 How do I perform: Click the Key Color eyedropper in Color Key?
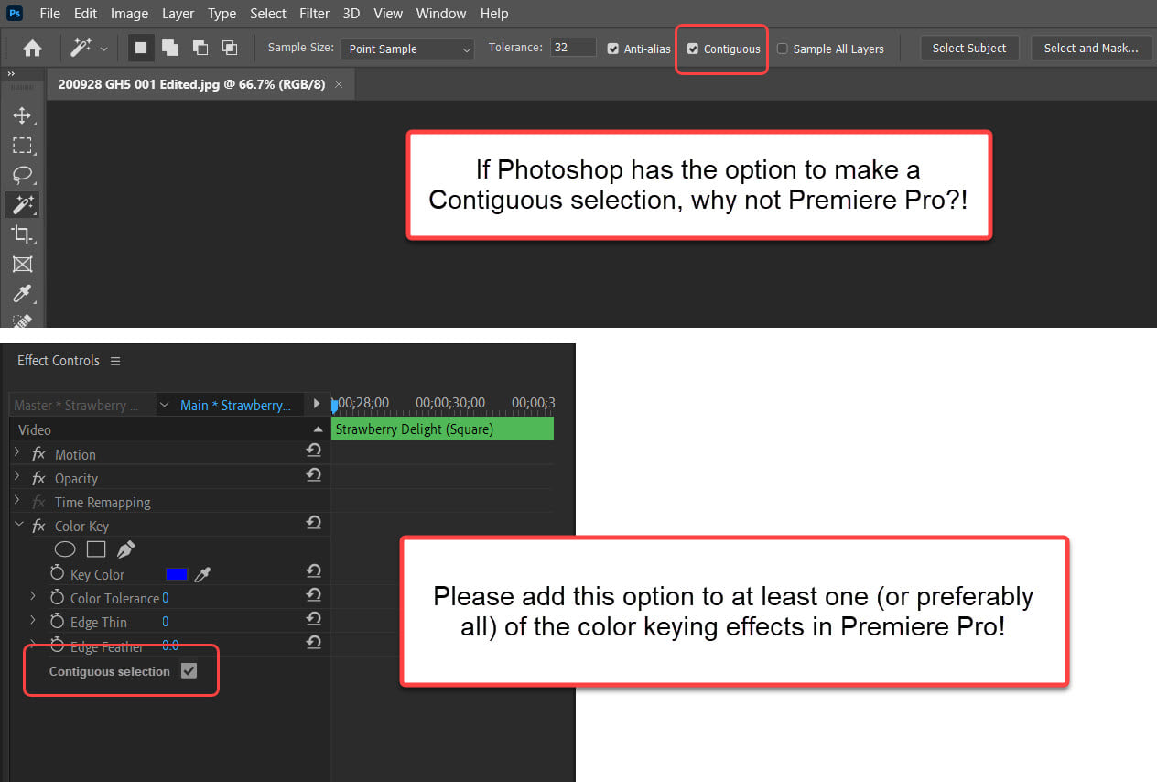click(203, 574)
